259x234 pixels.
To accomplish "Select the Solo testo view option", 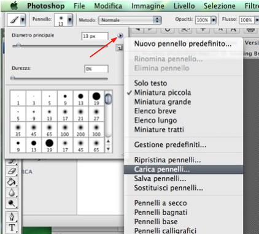I will 184,83.
